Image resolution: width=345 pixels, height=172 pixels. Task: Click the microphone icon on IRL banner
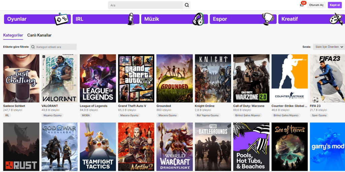[x=131, y=19]
